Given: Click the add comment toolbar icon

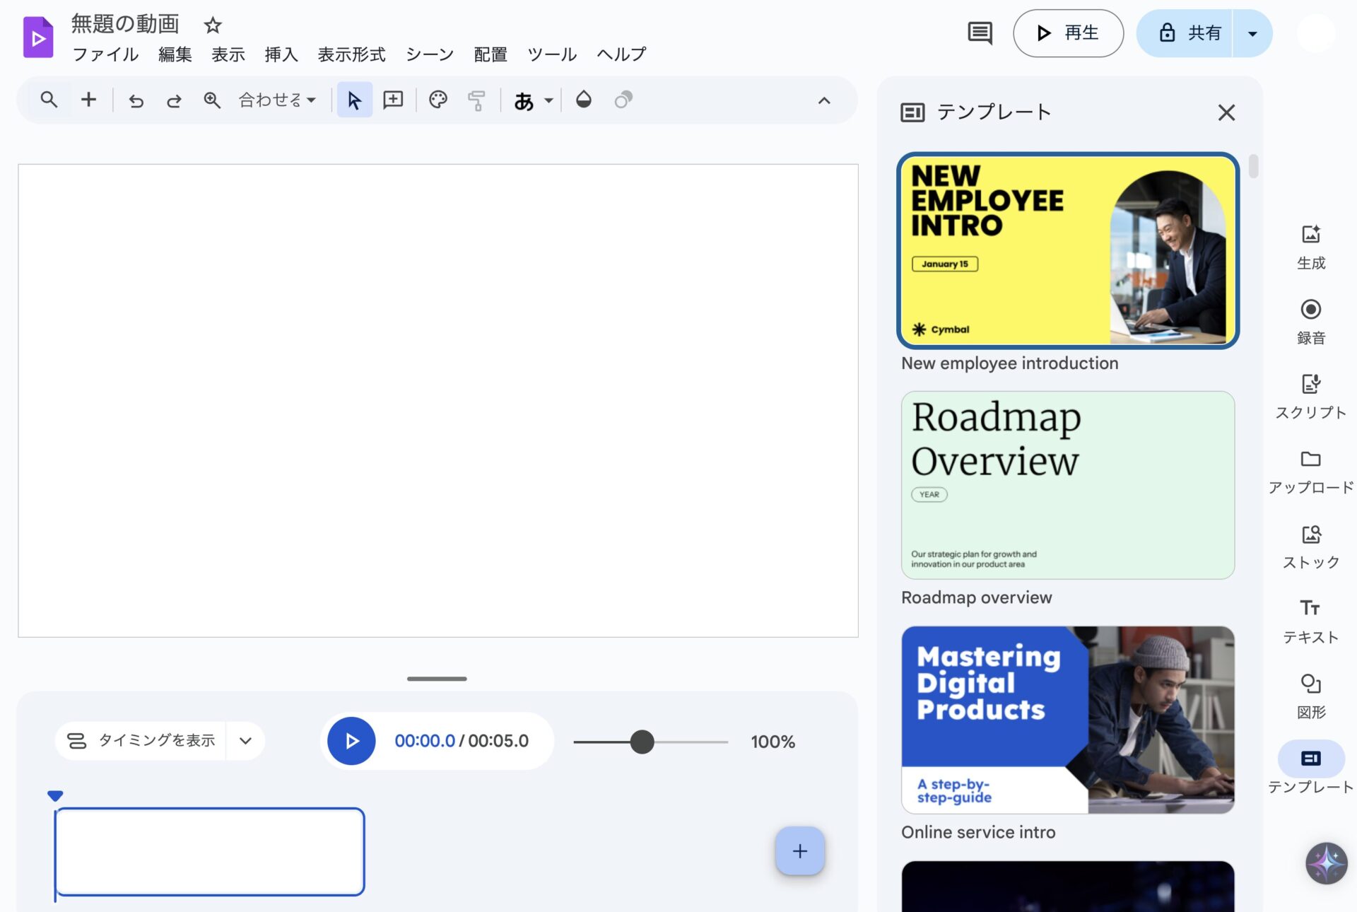Looking at the screenshot, I should [x=393, y=100].
